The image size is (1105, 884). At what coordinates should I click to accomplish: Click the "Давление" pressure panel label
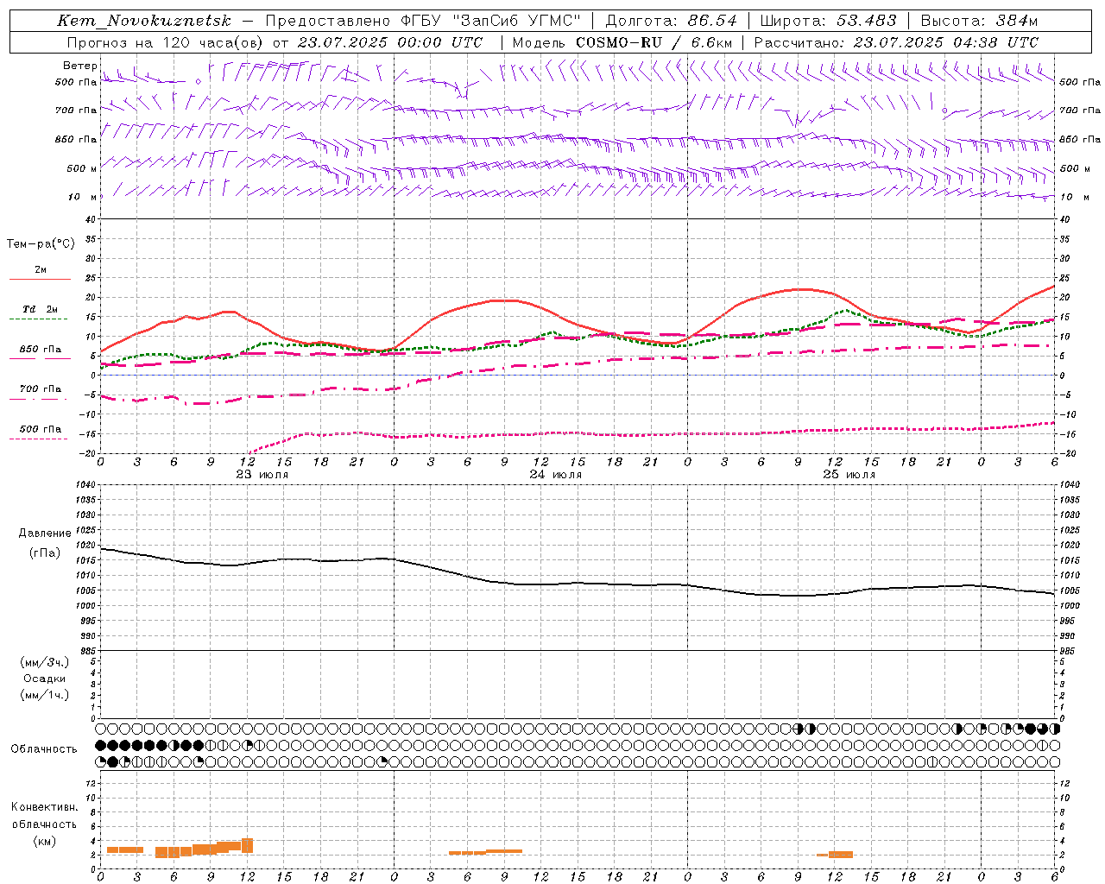coord(45,534)
